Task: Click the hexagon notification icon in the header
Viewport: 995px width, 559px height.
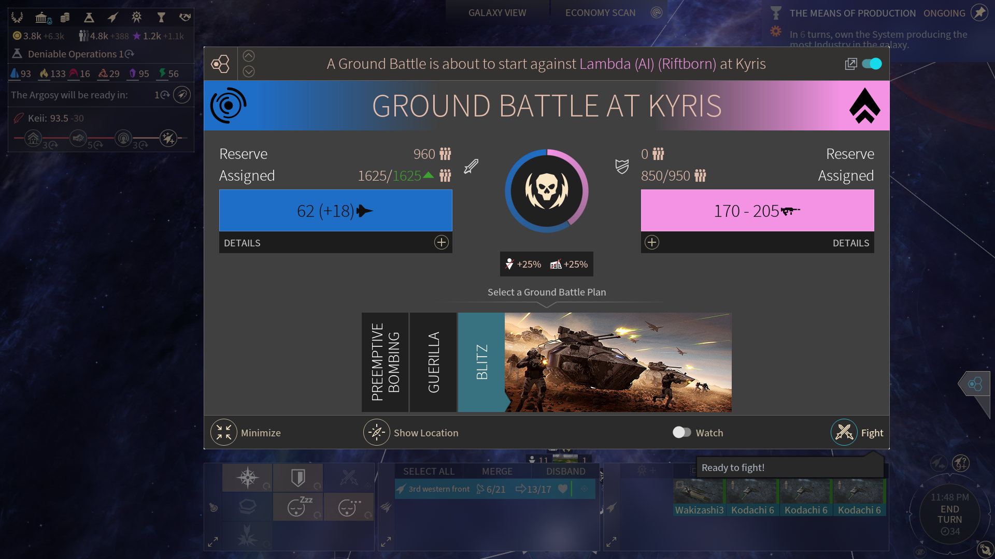Action: pyautogui.click(x=220, y=64)
